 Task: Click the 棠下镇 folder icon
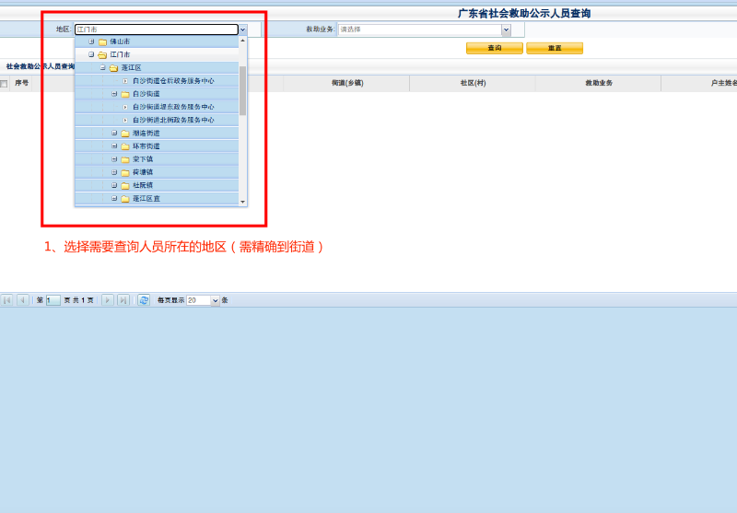[x=125, y=159]
